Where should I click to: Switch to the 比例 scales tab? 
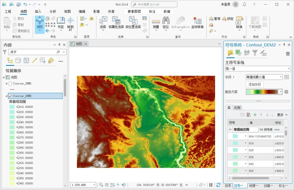[237, 108]
